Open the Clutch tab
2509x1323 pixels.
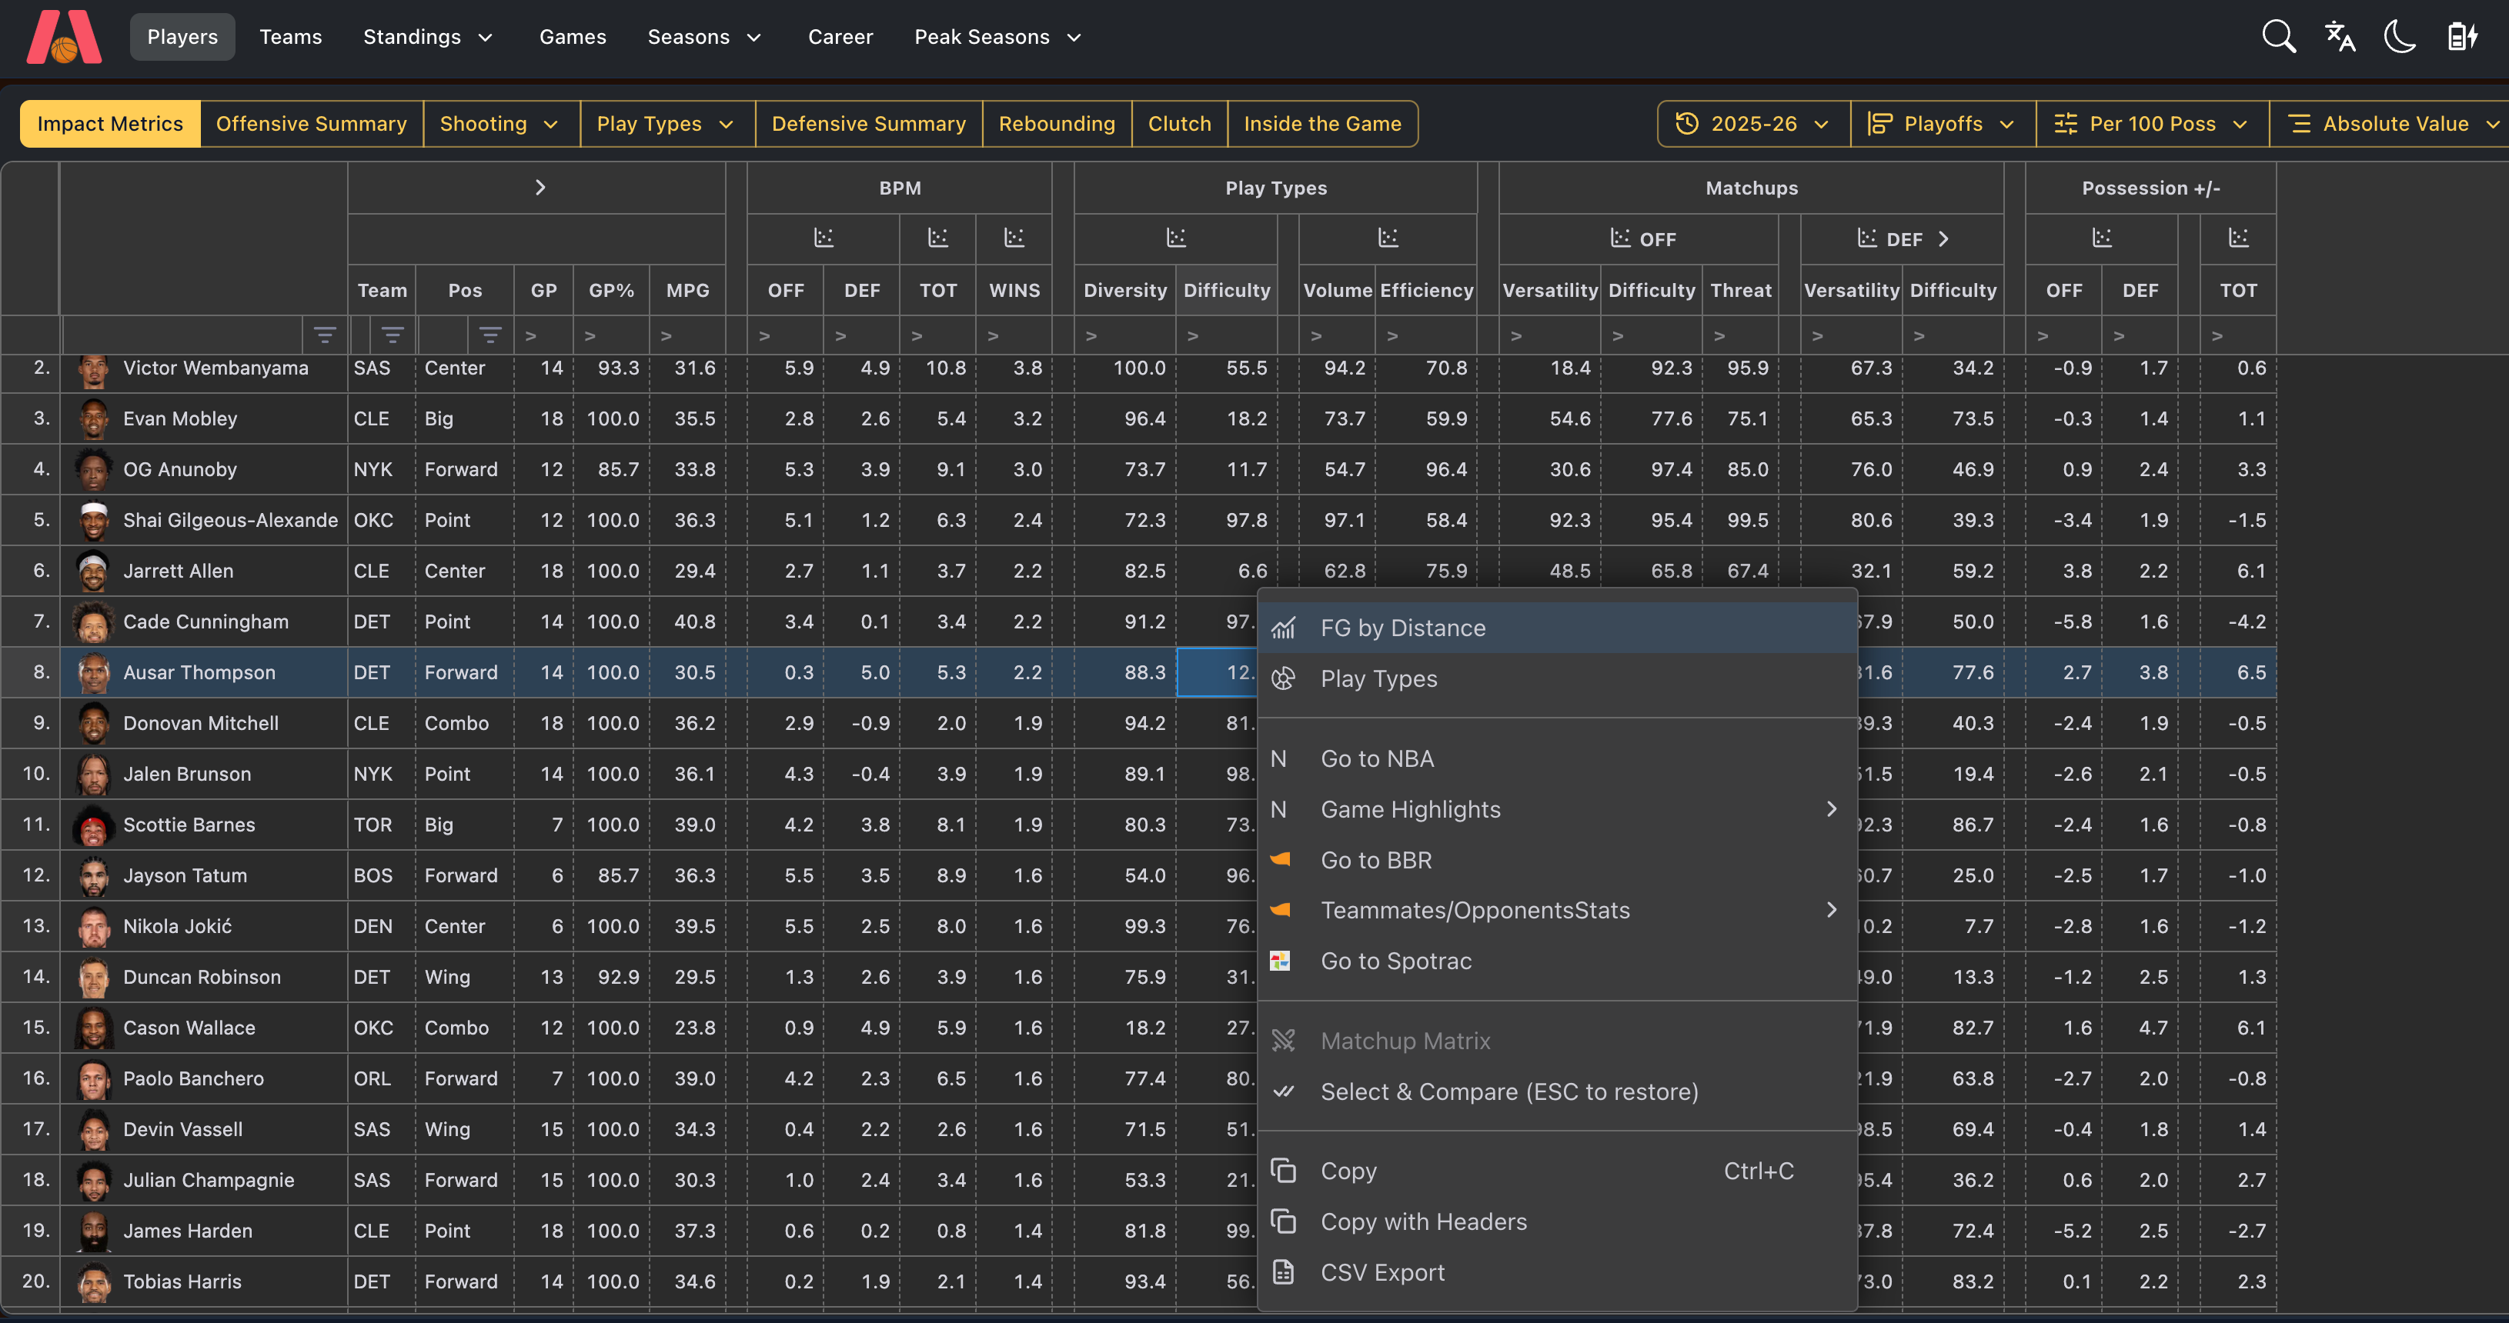(1180, 124)
